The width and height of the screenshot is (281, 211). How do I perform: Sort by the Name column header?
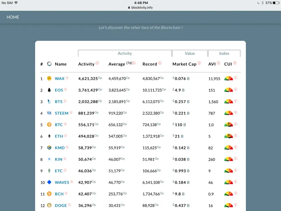60,64
